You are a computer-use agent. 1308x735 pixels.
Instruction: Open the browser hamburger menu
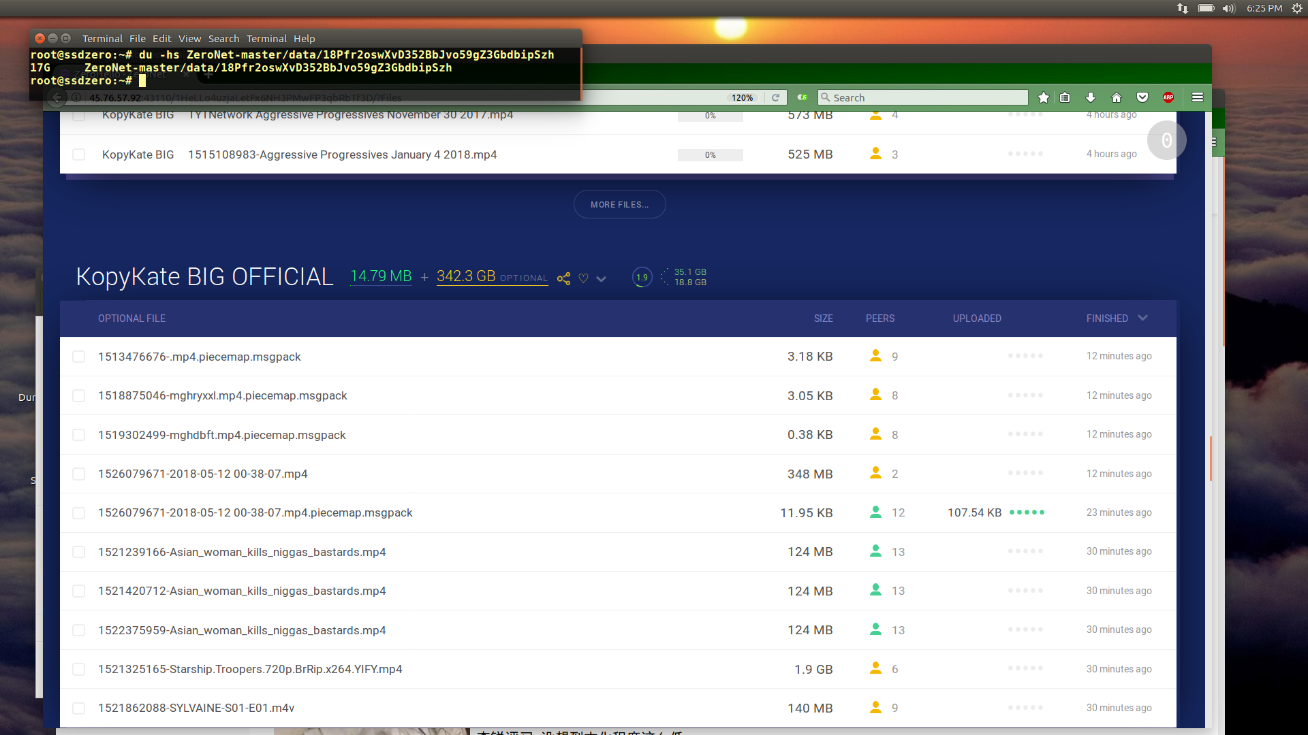[1197, 97]
